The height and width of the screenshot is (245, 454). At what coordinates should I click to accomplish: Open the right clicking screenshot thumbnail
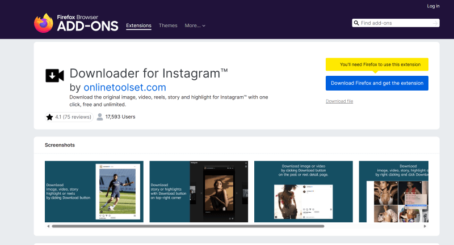point(393,192)
